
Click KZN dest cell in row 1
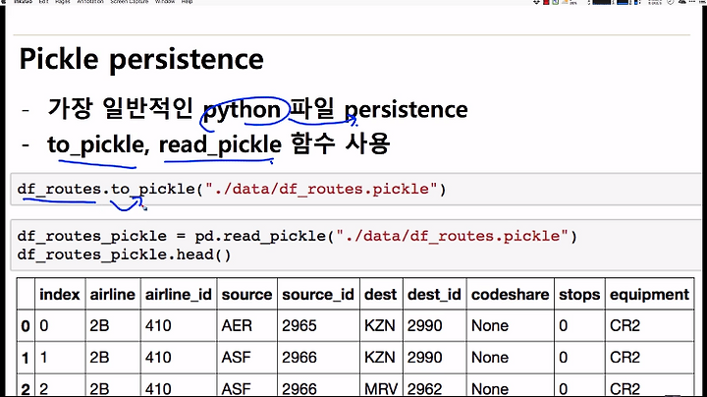tap(380, 358)
